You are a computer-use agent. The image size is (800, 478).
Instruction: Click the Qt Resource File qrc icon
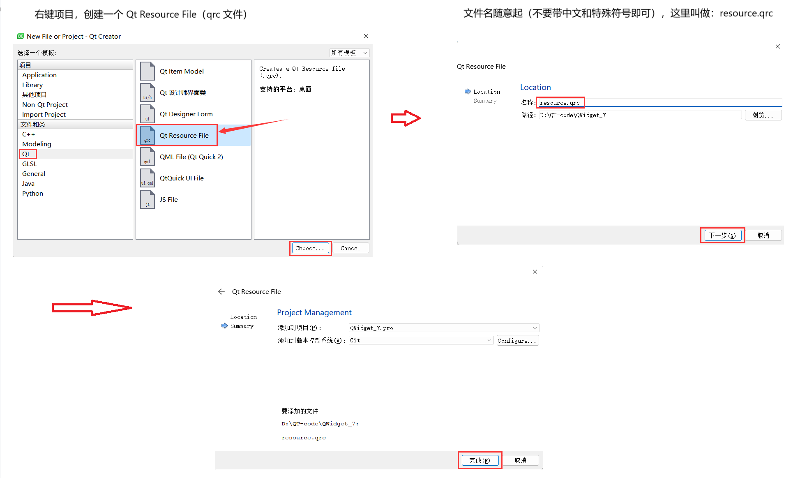pyautogui.click(x=147, y=135)
